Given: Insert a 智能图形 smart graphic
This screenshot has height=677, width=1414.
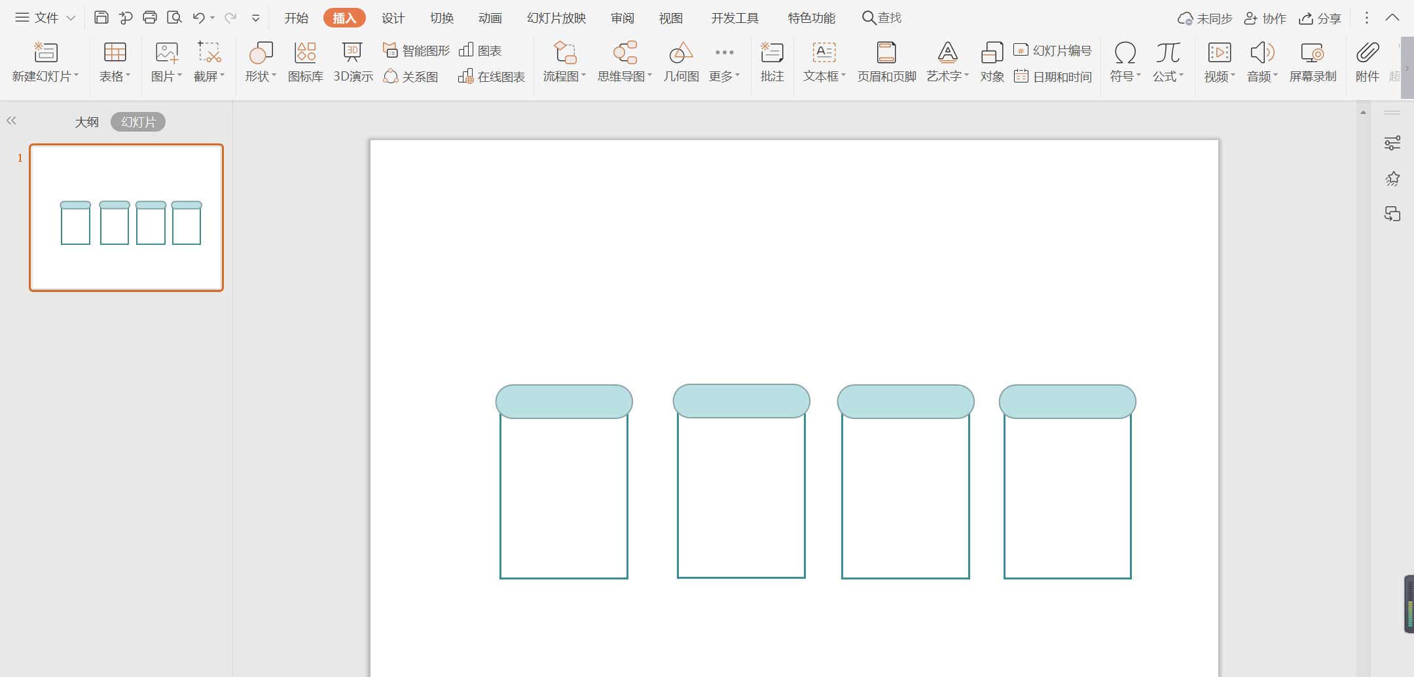Looking at the screenshot, I should [x=416, y=50].
